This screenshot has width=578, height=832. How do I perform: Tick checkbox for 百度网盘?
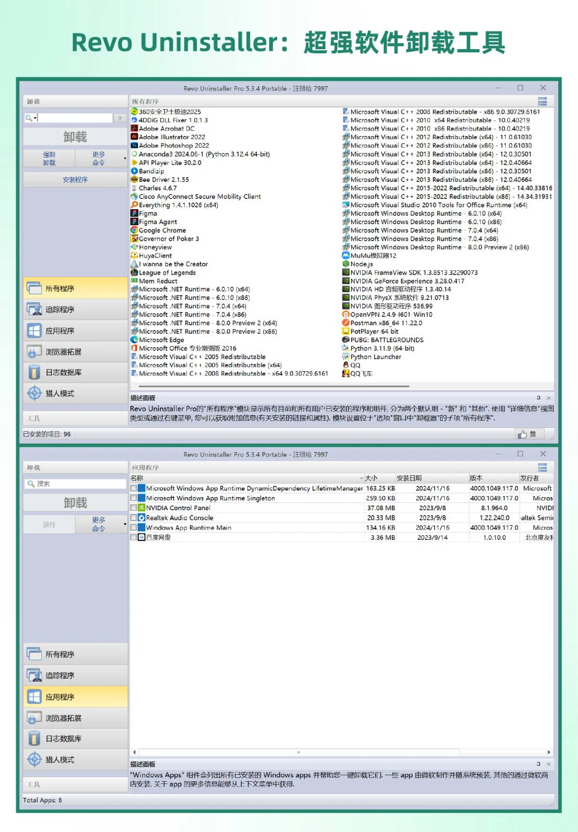(134, 537)
